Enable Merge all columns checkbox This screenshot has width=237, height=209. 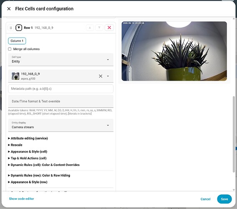coord(10,49)
